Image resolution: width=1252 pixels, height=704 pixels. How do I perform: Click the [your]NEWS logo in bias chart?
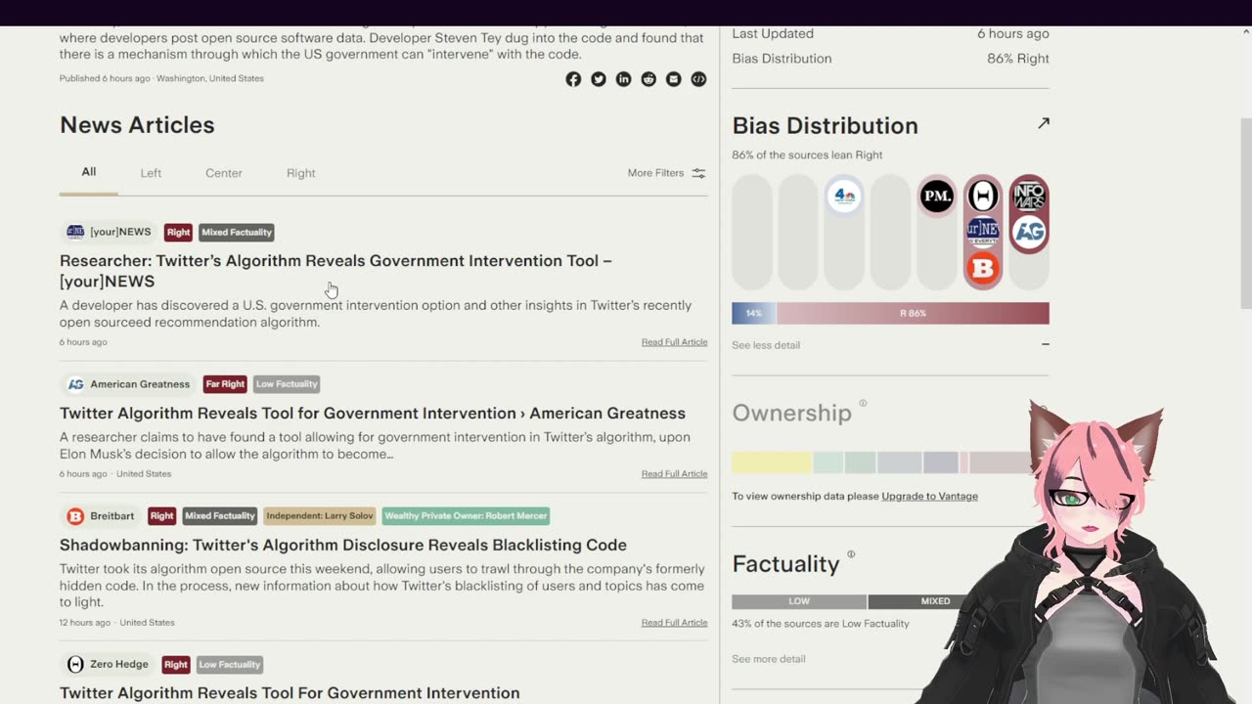pyautogui.click(x=983, y=232)
